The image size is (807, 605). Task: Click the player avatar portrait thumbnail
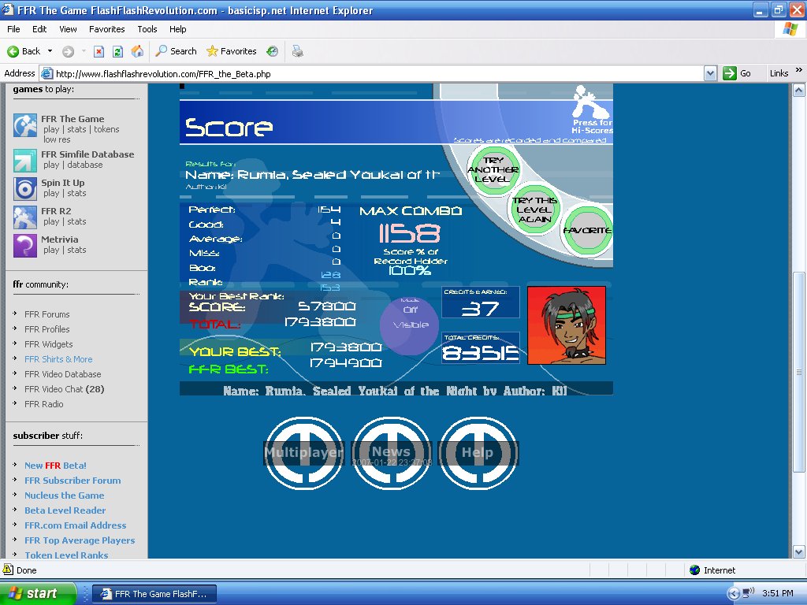(x=566, y=325)
